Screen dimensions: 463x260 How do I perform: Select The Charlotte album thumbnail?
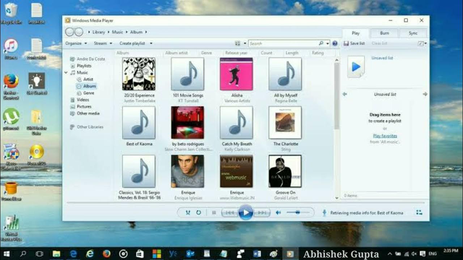[x=285, y=123]
